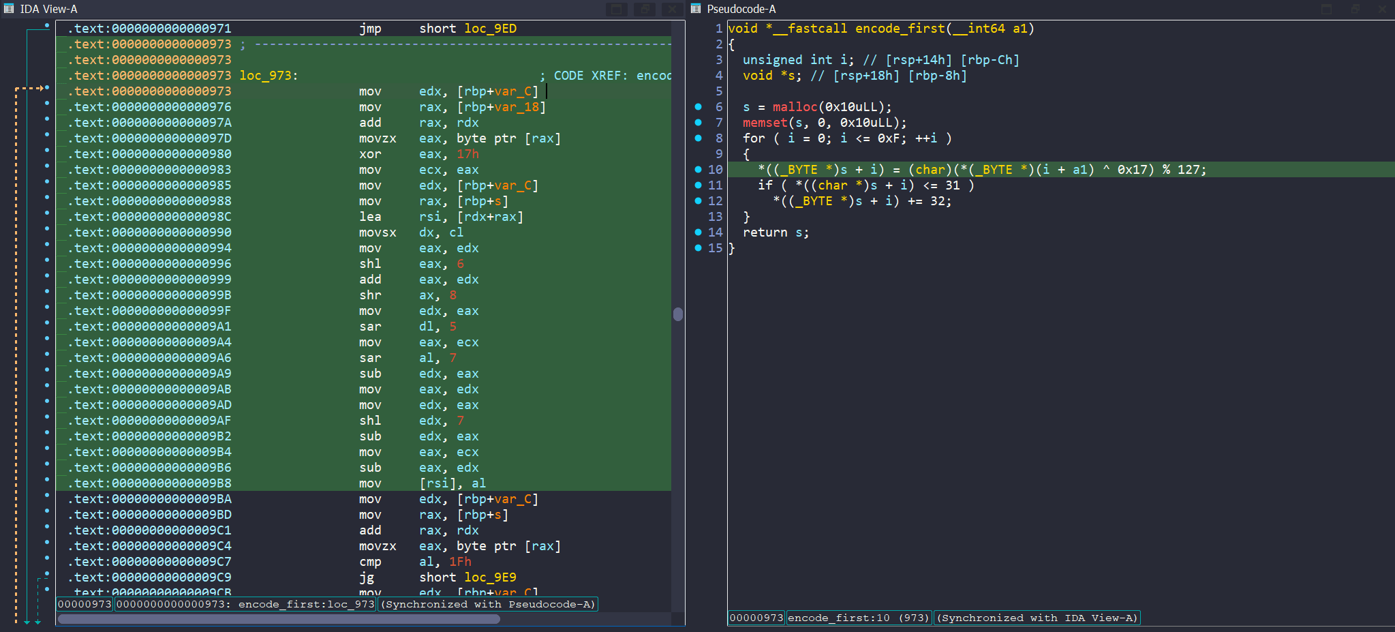
Task: Select the loc_973 label in disassembly
Action: tap(268, 76)
